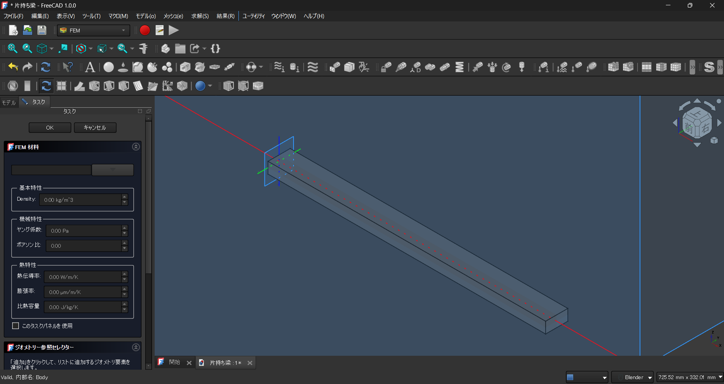724x384 pixels.
Task: Rotate view with cube's right arrow
Action: click(x=719, y=123)
